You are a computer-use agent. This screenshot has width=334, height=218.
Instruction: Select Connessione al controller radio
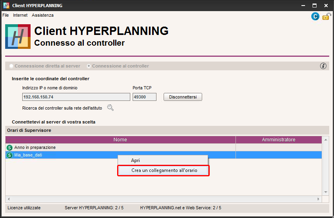tap(89, 66)
